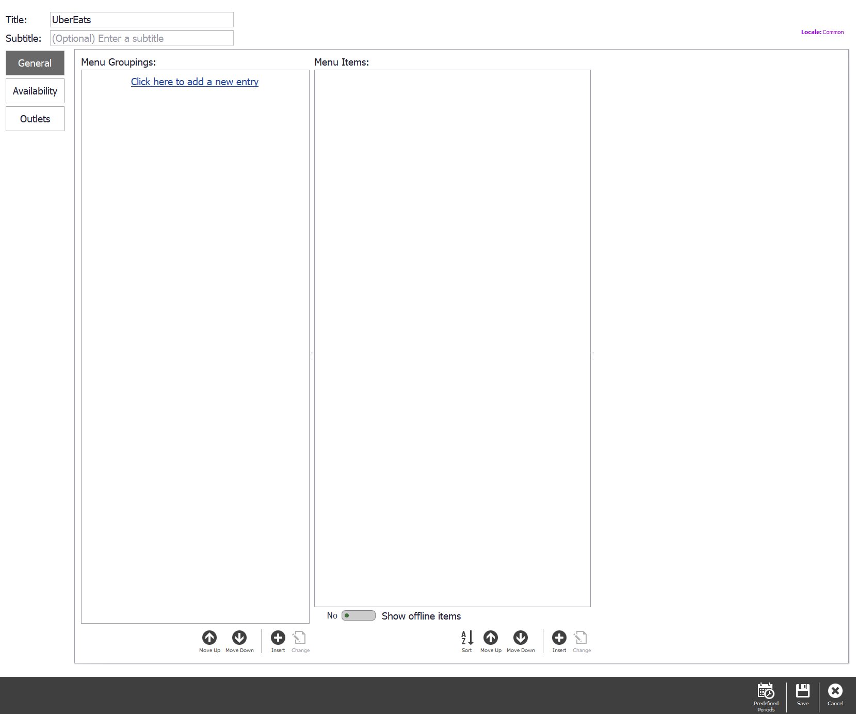Insert a new menu item
The height and width of the screenshot is (714, 856).
click(x=559, y=641)
